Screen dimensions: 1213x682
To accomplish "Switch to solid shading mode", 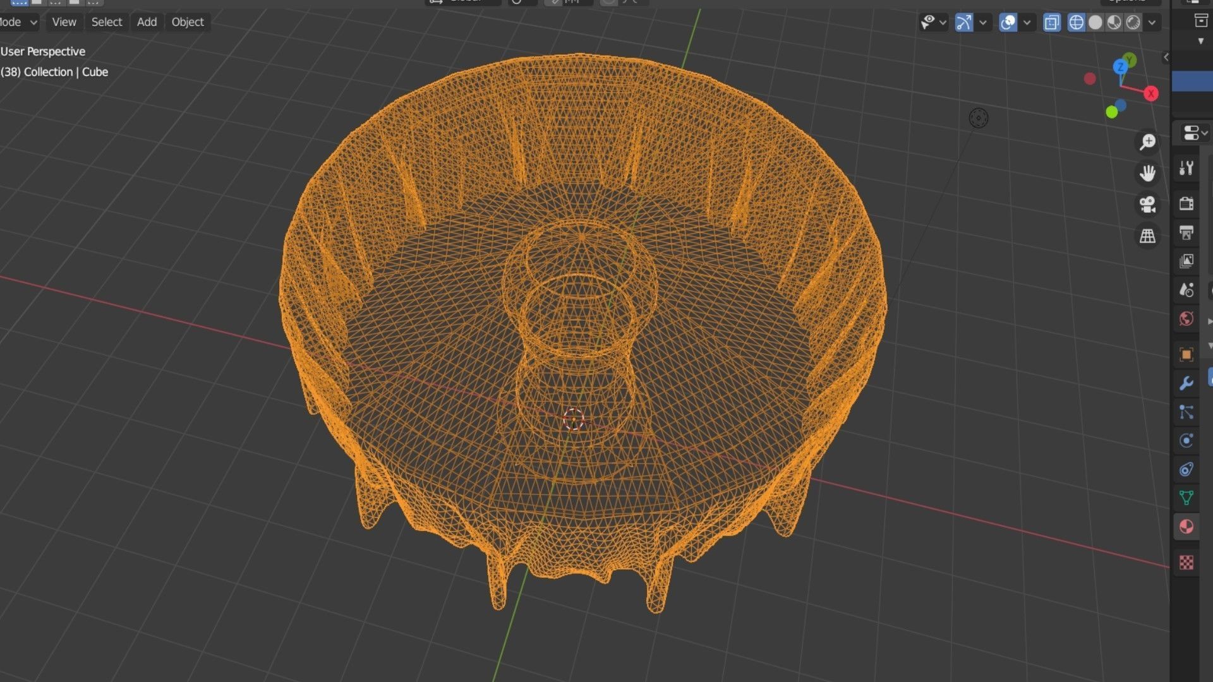I will pos(1095,23).
